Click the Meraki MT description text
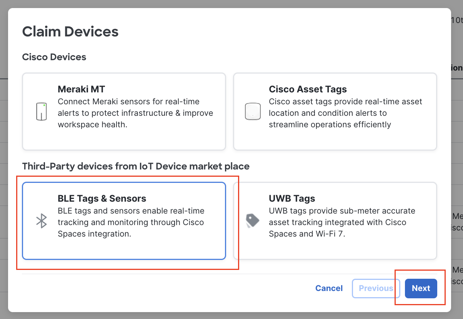This screenshot has width=463, height=319. coord(135,113)
